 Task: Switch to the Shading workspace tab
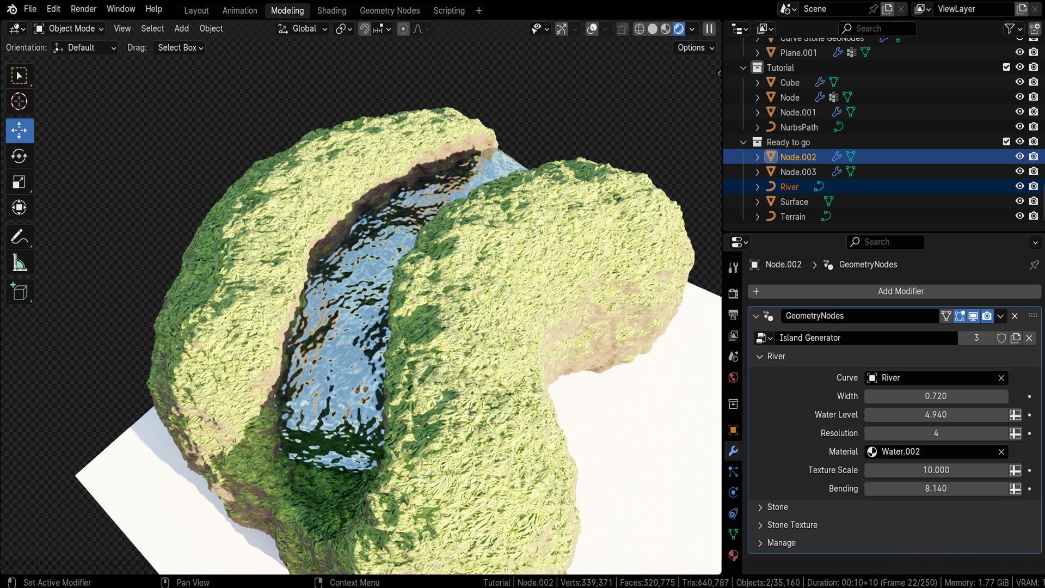331,10
